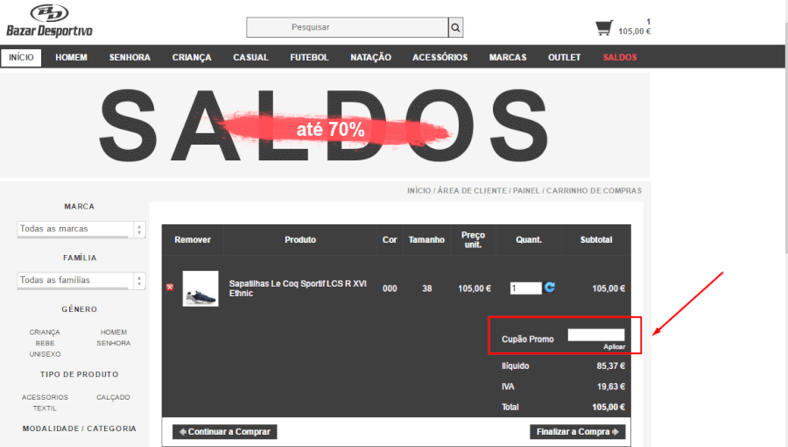The width and height of the screenshot is (788, 447).
Task: Open the shopping cart icon
Action: 604,28
